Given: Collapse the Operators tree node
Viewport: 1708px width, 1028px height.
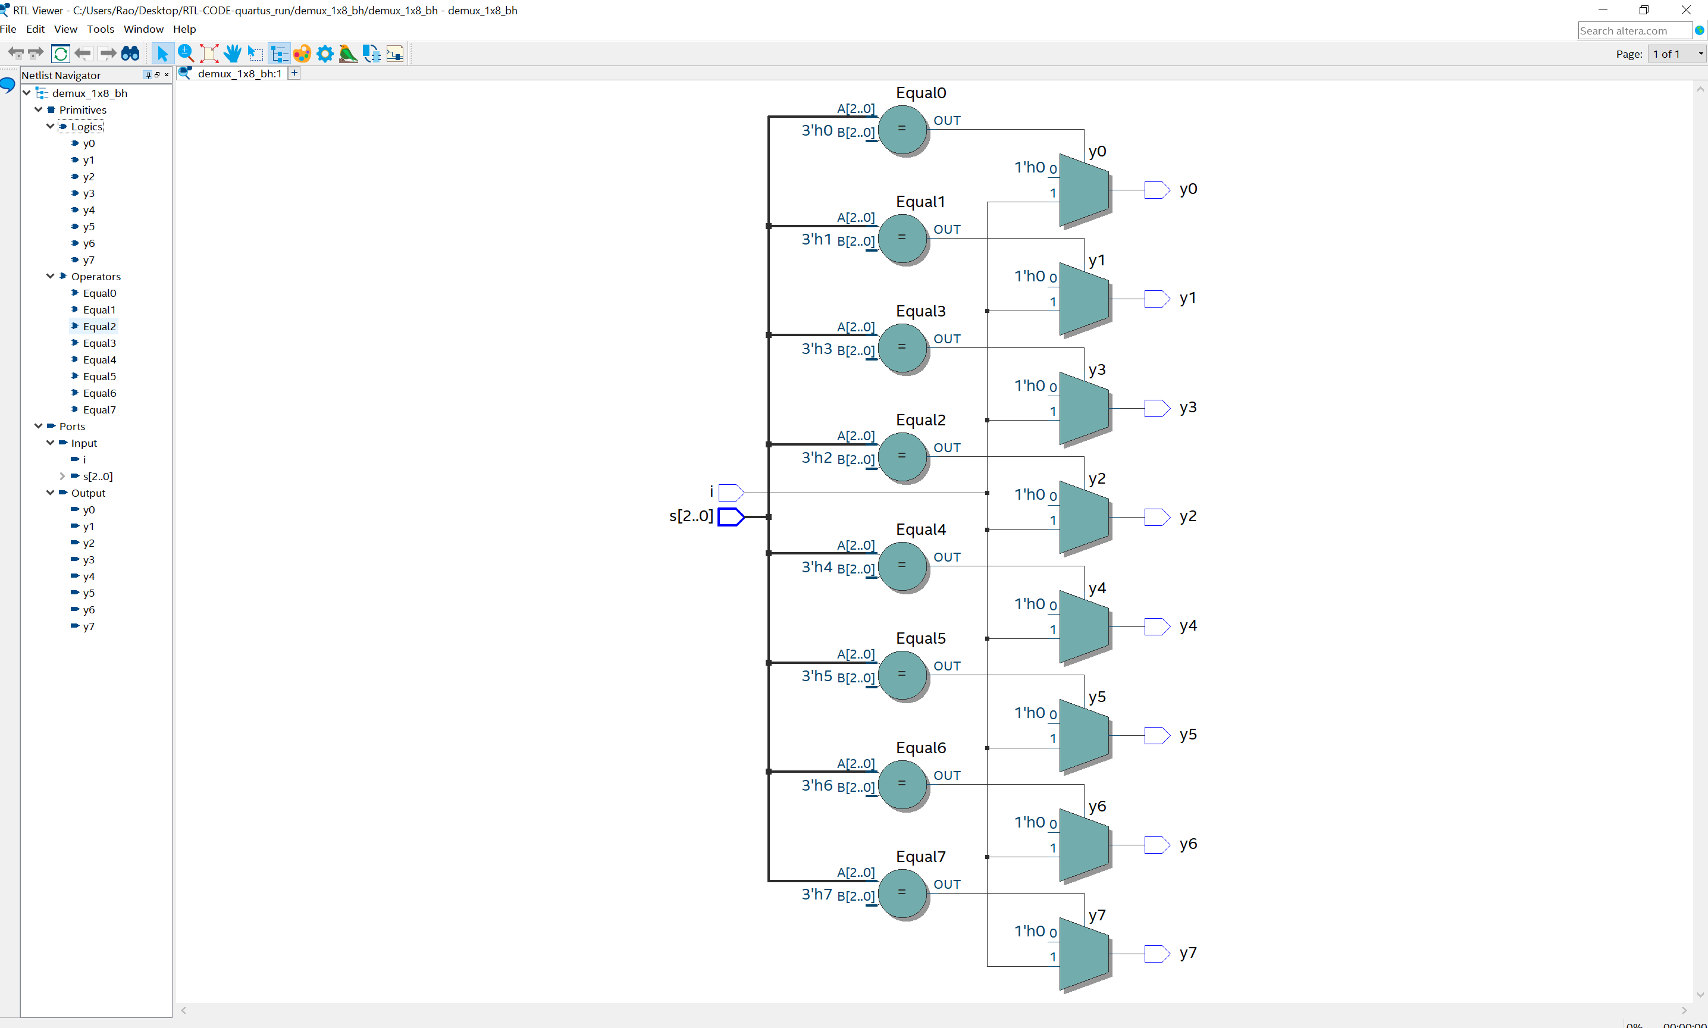Looking at the screenshot, I should coord(51,275).
